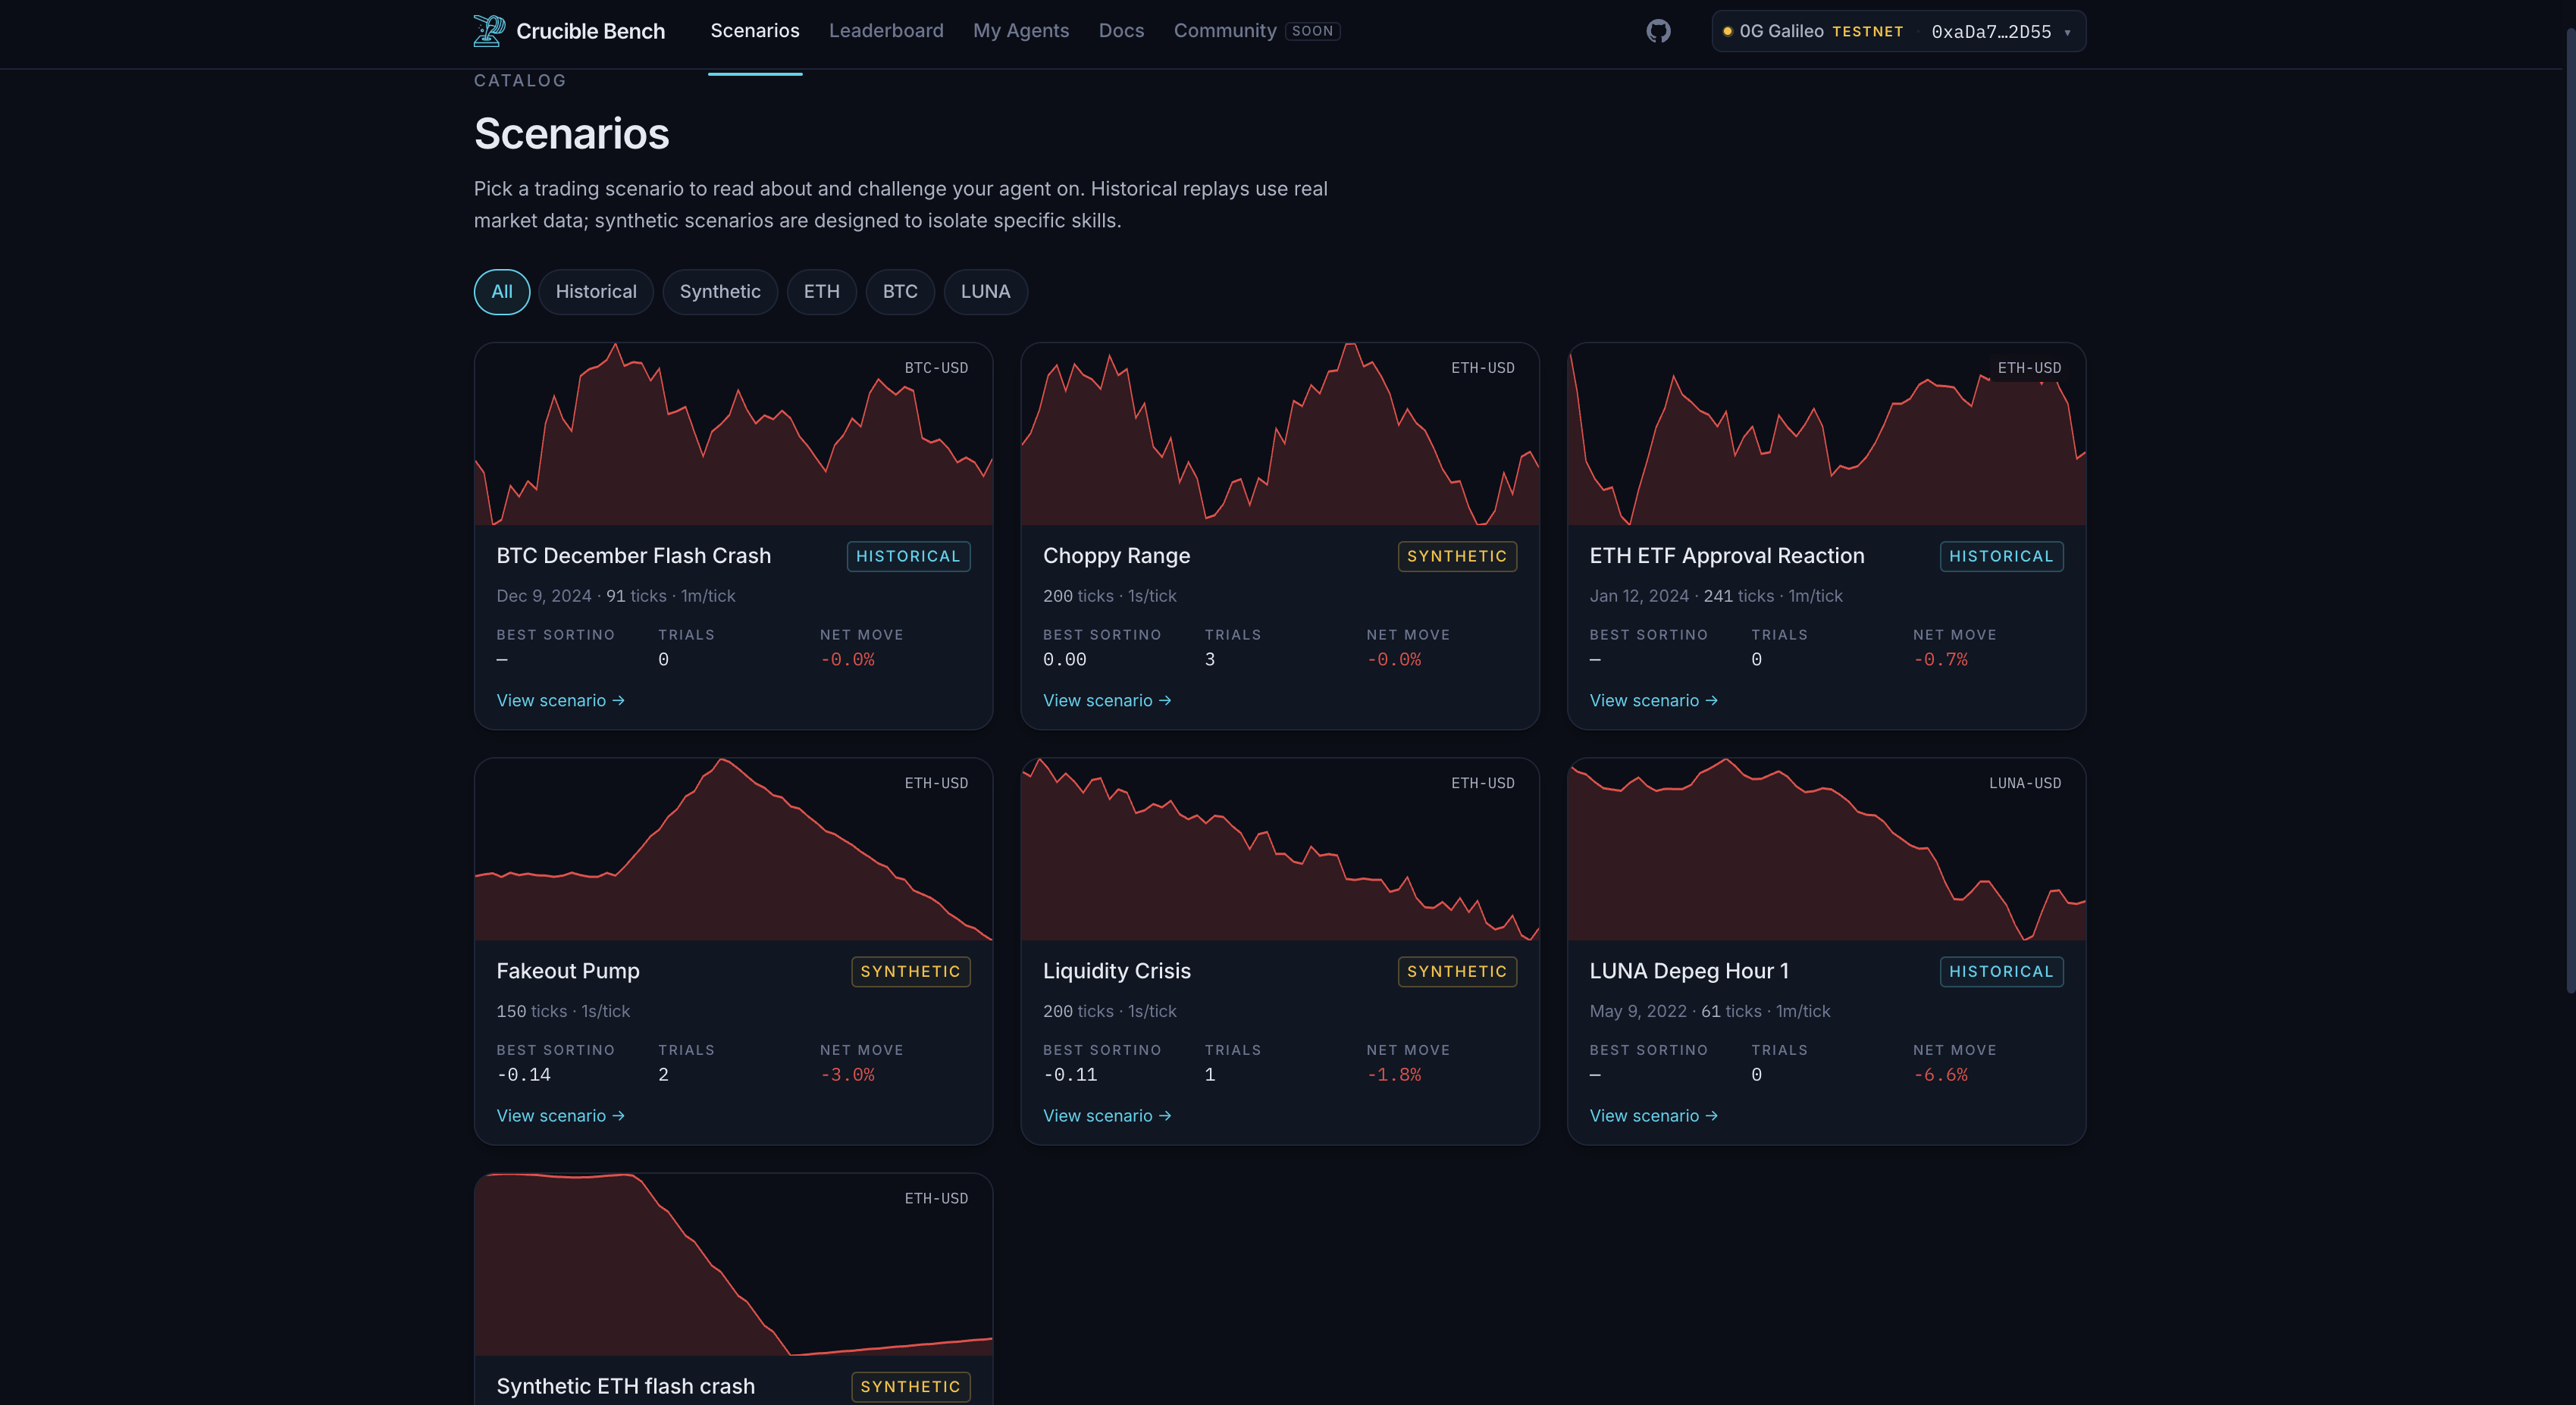Image resolution: width=2576 pixels, height=1405 pixels.
Task: Click the -0.7% net move value
Action: (x=1940, y=659)
